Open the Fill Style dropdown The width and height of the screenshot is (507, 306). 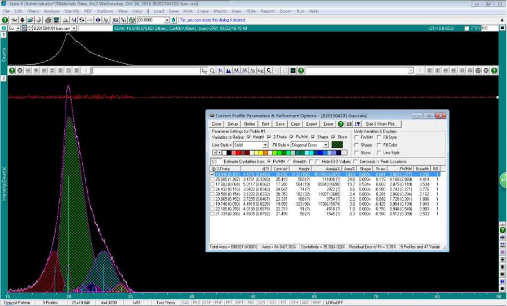coord(326,145)
